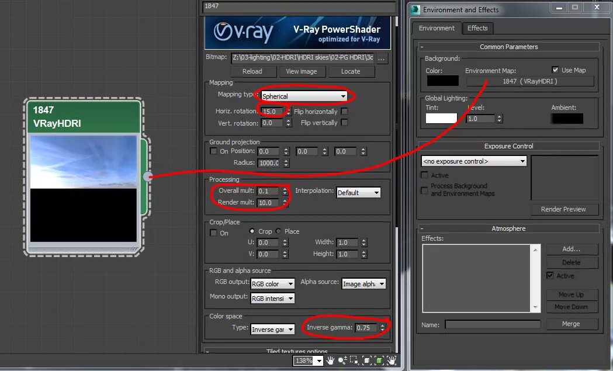Toggle the Atmosphere Active checkbox
Image resolution: width=613 pixels, height=371 pixels.
click(550, 275)
